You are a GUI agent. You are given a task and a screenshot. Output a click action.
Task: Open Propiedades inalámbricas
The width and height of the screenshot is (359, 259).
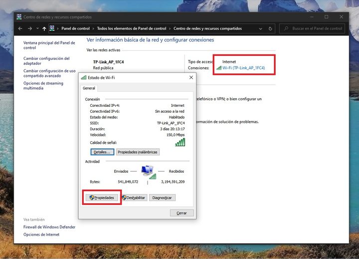click(138, 152)
